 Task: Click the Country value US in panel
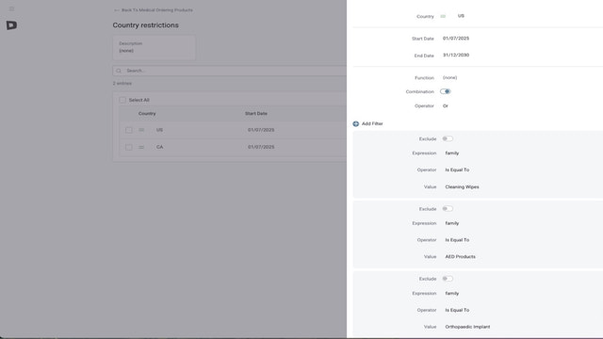pos(461,16)
